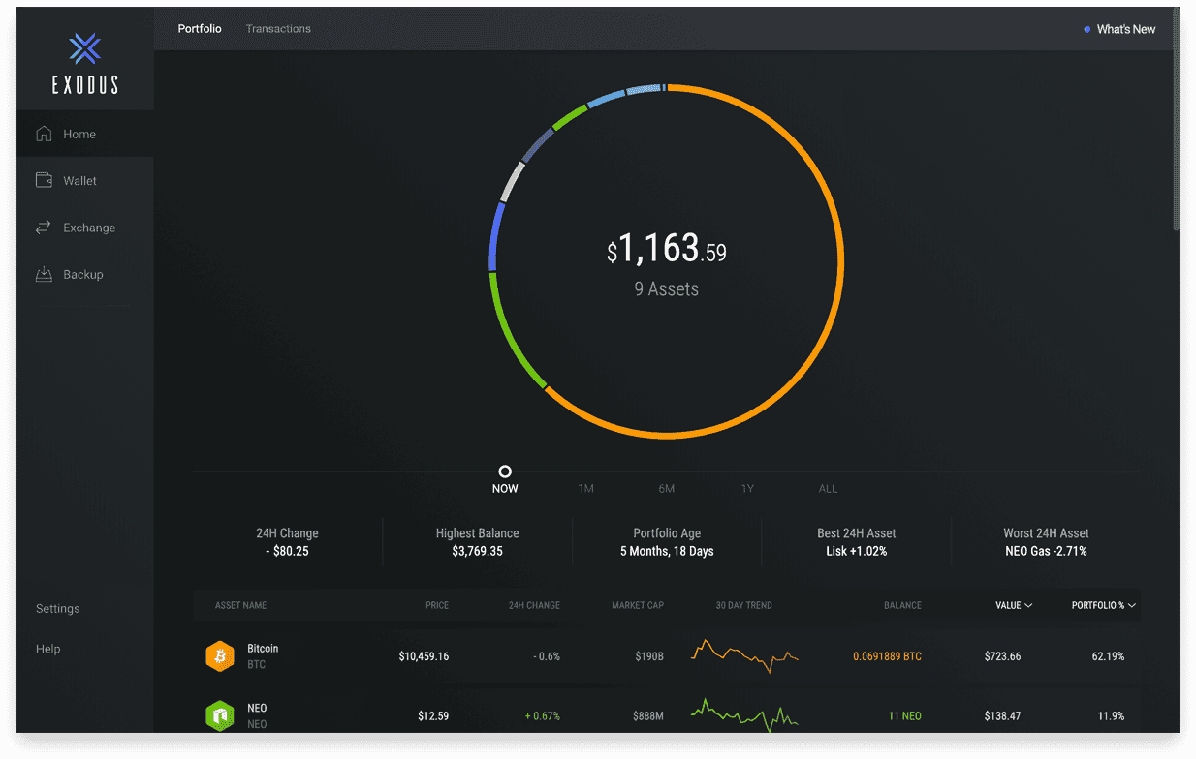This screenshot has height=759, width=1196.
Task: Click the 30 DAY TREND column header
Action: pos(744,606)
